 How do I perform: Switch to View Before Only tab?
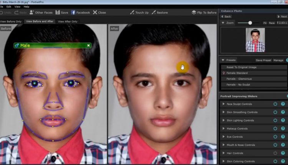click(11, 21)
